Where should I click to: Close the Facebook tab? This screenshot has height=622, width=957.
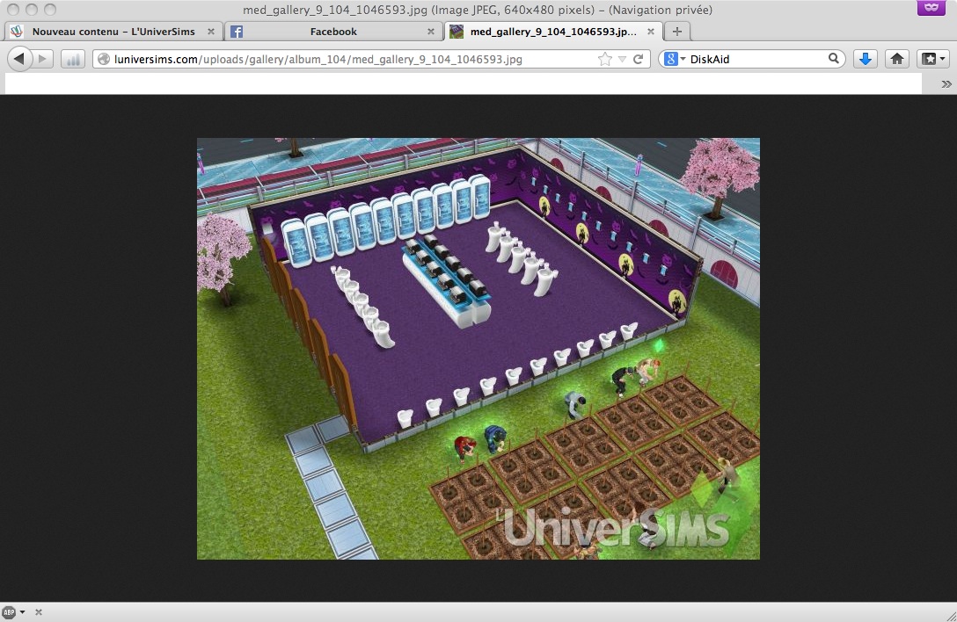click(x=431, y=32)
